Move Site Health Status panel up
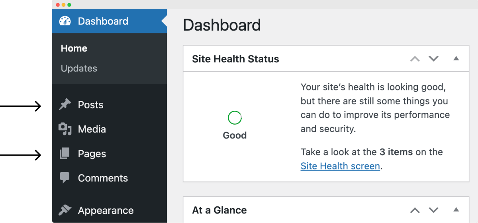The height and width of the screenshot is (223, 478). 415,59
